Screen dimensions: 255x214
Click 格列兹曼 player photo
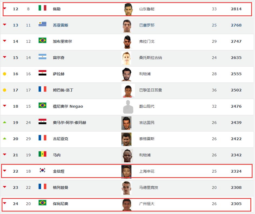click(126, 188)
